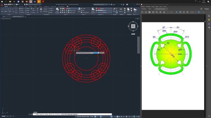This screenshot has width=211, height=118.
Task: Choose the Rotate command
Action: [x=27, y=9]
